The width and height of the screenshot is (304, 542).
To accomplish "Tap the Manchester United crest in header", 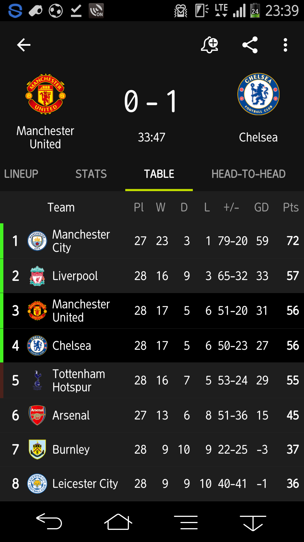I will 46,94.
